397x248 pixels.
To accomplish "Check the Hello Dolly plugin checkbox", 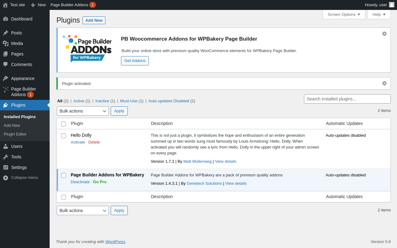I will [64, 136].
